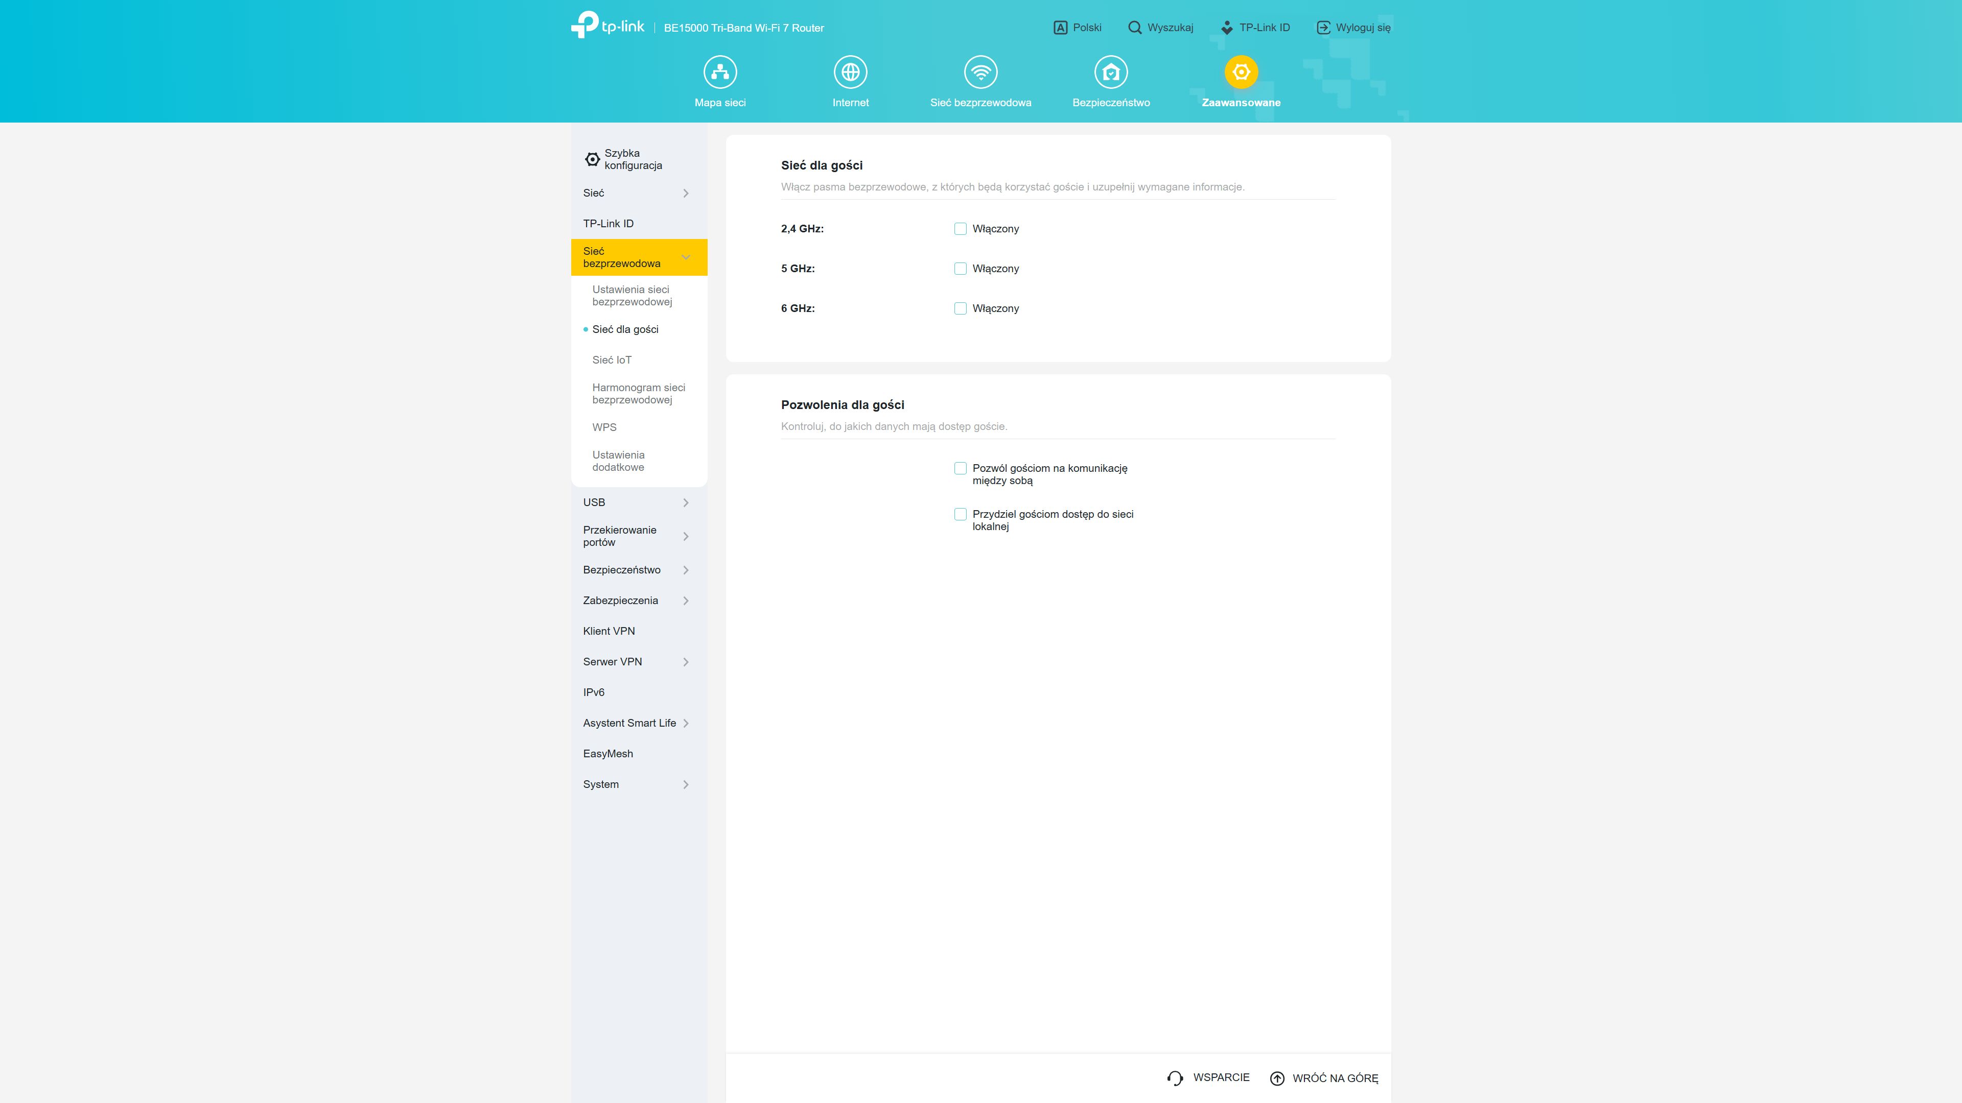
Task: Expand the Serwer VPN chevron
Action: [x=686, y=662]
